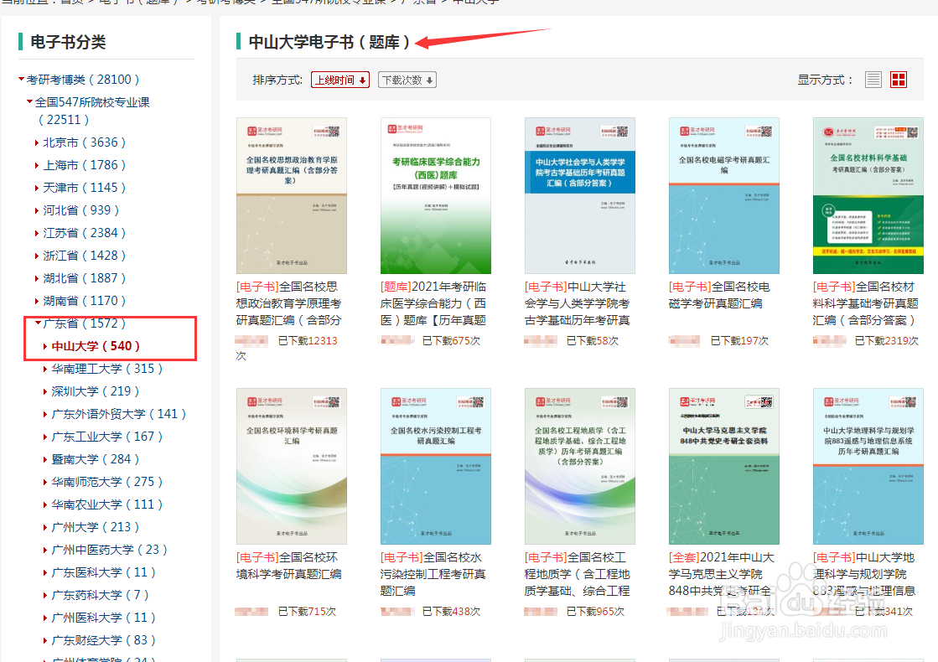Click 已下载2319次 download count text
Screen dimensions: 938x662
887,341
